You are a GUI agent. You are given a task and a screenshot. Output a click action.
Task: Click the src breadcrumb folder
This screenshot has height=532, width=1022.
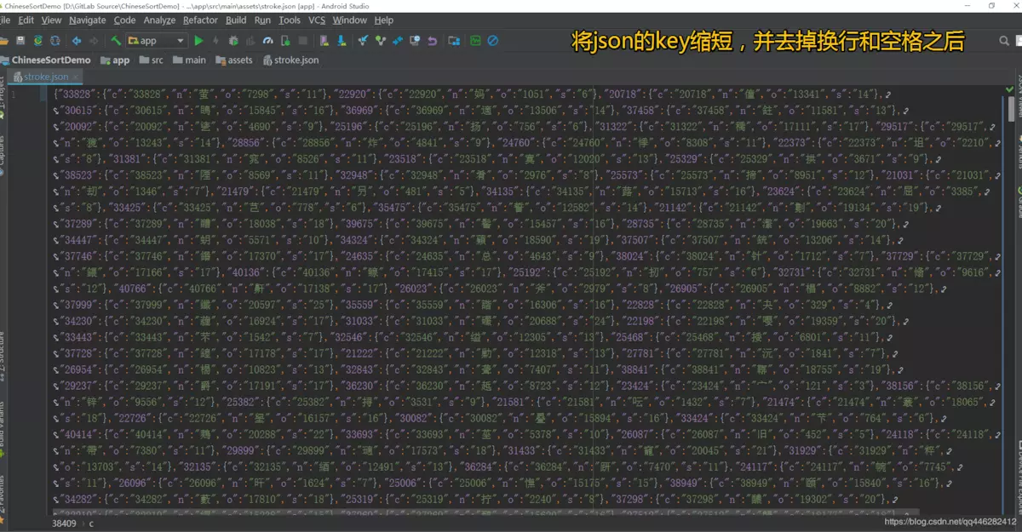(x=151, y=60)
